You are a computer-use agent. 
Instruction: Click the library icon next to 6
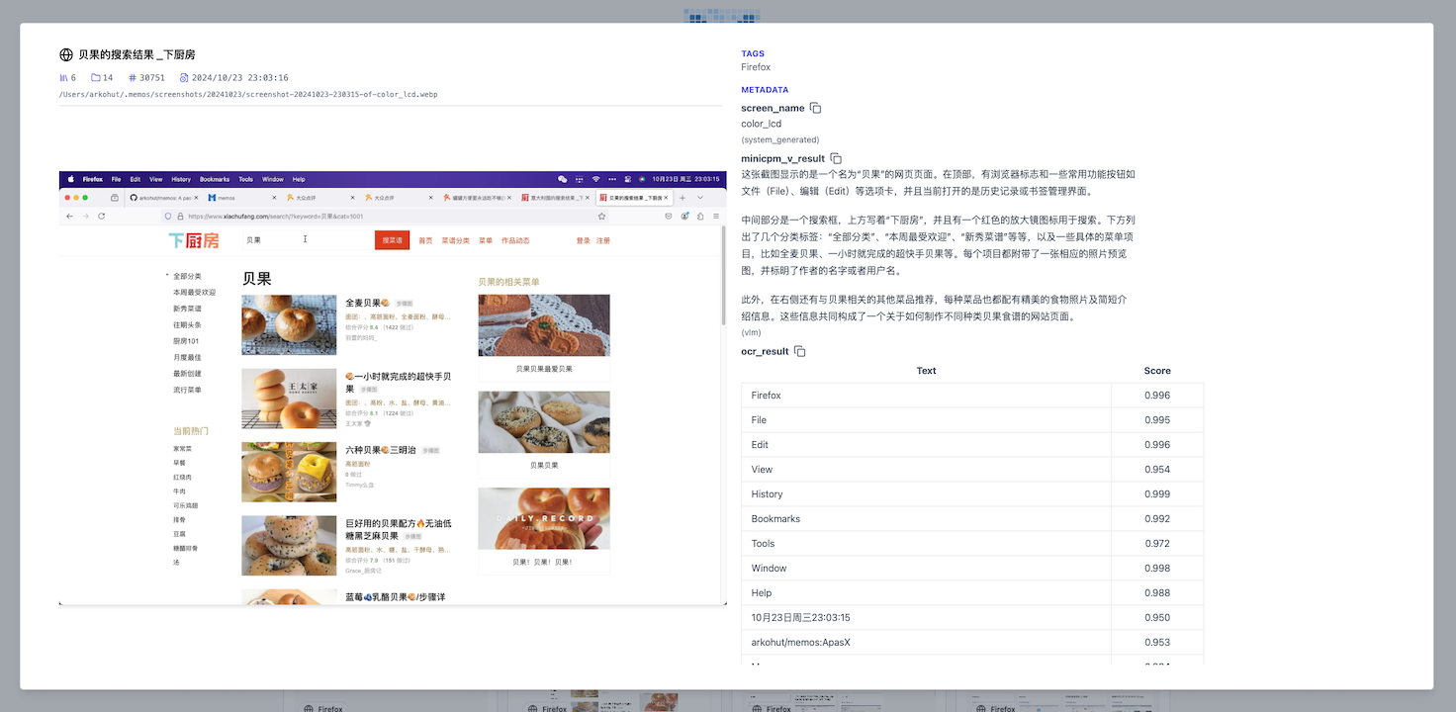(x=64, y=77)
